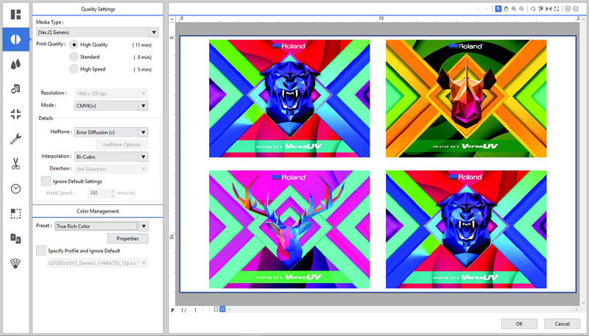Click the rotate icon in preview toolbar

pyautogui.click(x=533, y=9)
